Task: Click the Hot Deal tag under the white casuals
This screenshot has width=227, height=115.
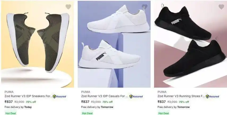Action: tap(87, 113)
